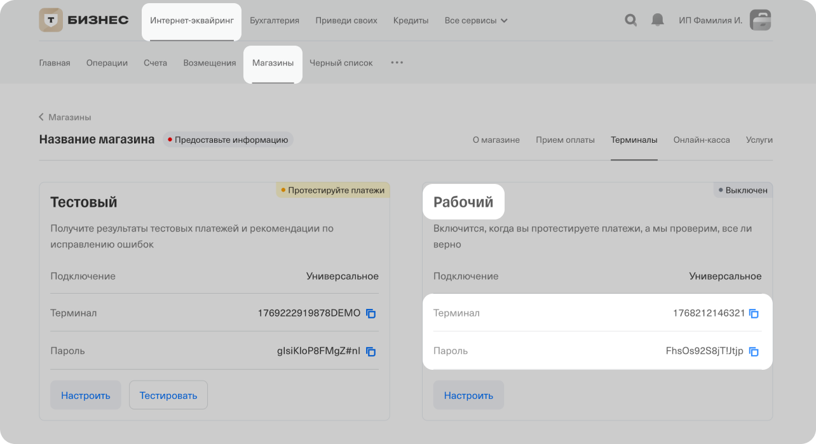Switch to О магазине tab
Image resolution: width=816 pixels, height=444 pixels.
point(496,140)
